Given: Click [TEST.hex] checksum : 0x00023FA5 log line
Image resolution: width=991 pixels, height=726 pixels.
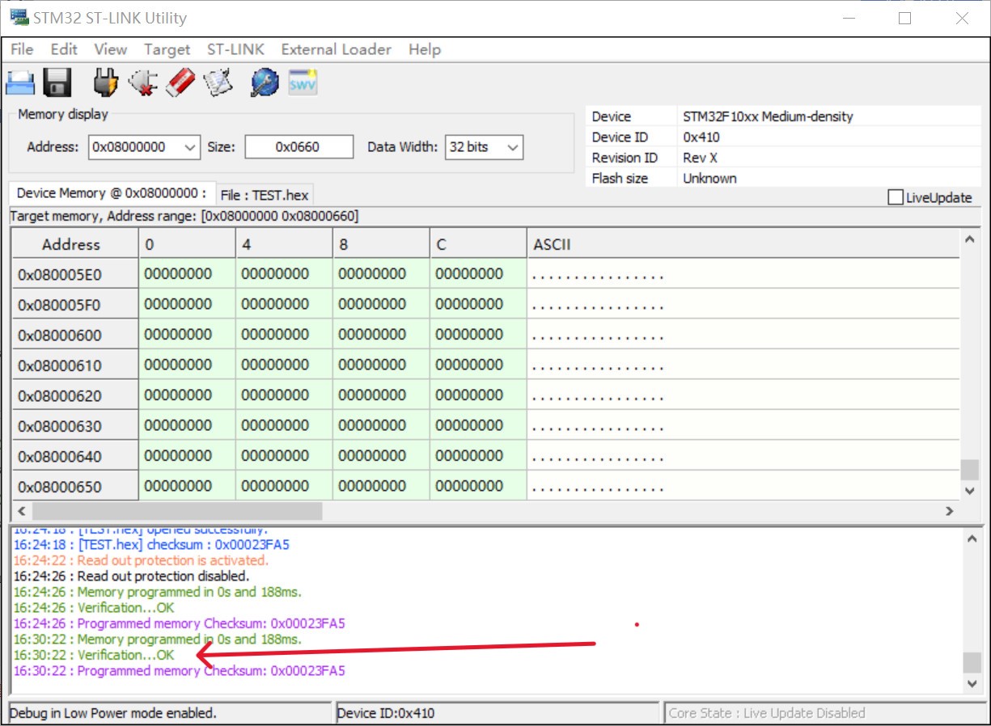Looking at the screenshot, I should point(151,545).
